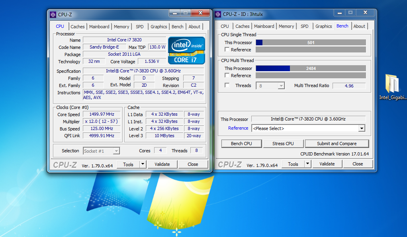Image resolution: width=407 pixels, height=237 pixels.
Task: Open the Threads count dropdown showing 8
Action: [x=270, y=85]
